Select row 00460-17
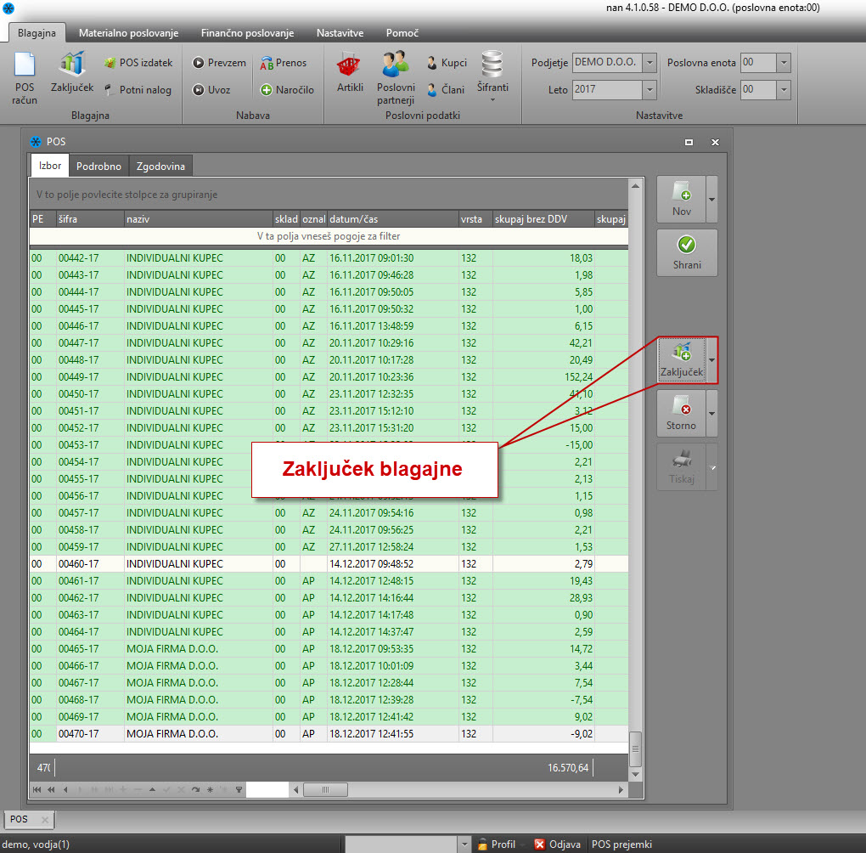The height and width of the screenshot is (853, 866). pos(329,564)
